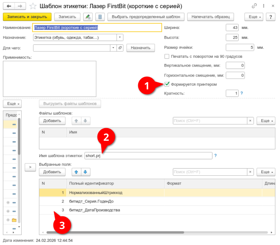Go forward with the right arrow button
Image resolution: width=280 pixels, height=245 pixels.
pos(20,6)
